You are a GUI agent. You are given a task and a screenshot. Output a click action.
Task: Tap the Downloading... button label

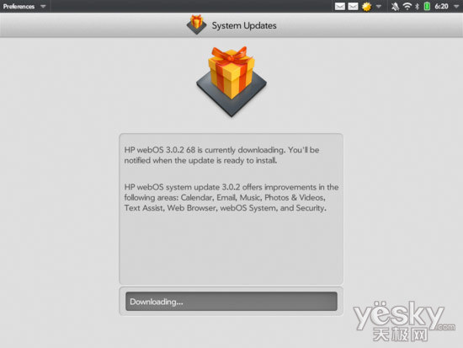(x=157, y=302)
